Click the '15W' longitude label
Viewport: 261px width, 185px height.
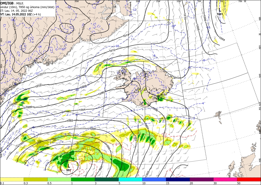(x=158, y=1)
